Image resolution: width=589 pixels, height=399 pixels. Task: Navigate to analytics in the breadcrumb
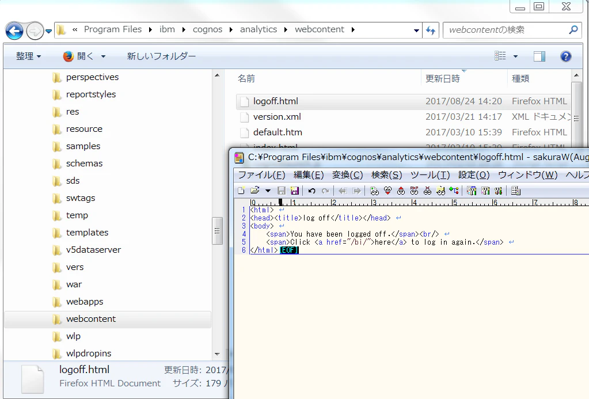point(259,29)
